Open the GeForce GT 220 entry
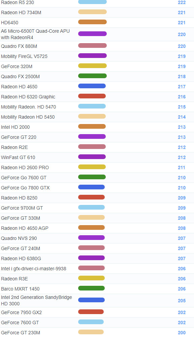Image resolution: width=194 pixels, height=337 pixels. 19,137
